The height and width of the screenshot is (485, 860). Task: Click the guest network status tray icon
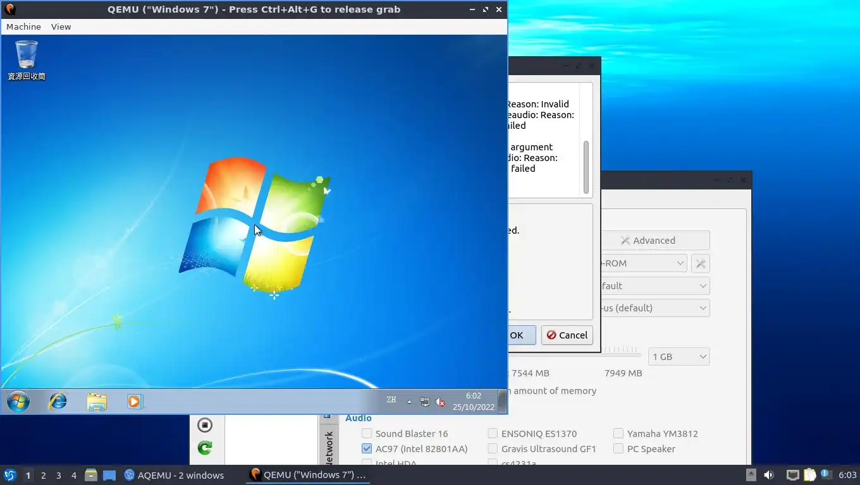(x=425, y=402)
